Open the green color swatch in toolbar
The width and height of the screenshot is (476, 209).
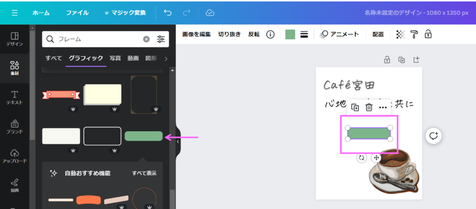pos(290,34)
